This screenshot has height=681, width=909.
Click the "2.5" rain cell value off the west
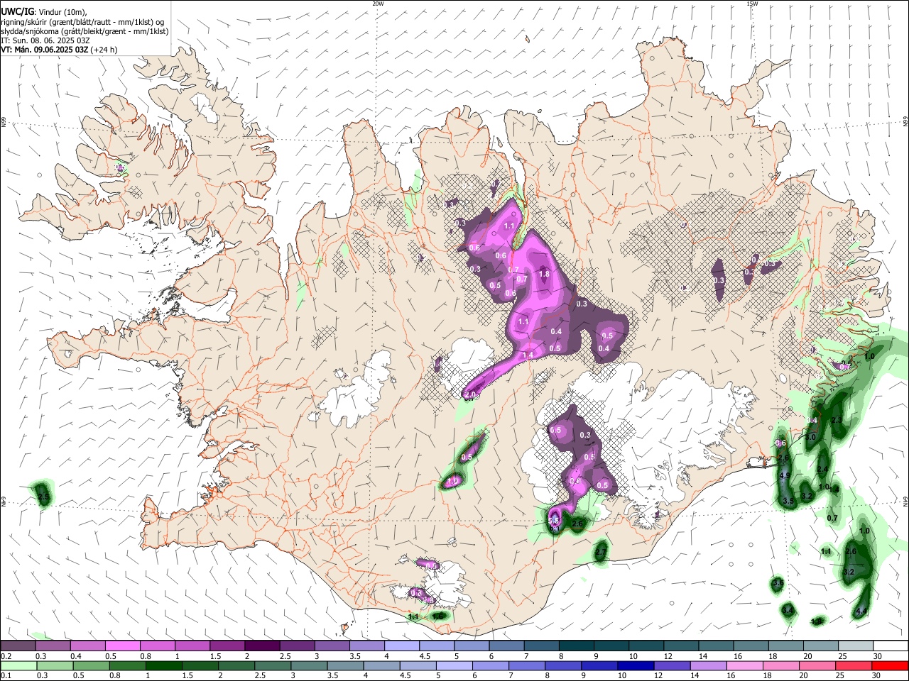[x=44, y=498]
